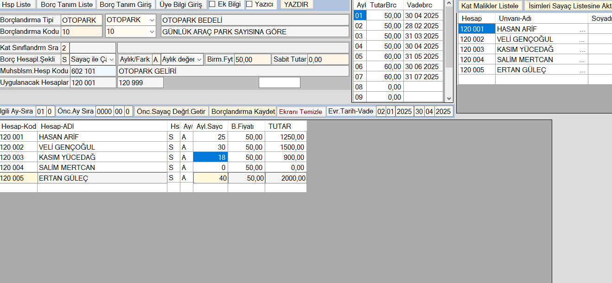
Task: Click the Ayl.Sayc value 30
Action: click(210, 147)
